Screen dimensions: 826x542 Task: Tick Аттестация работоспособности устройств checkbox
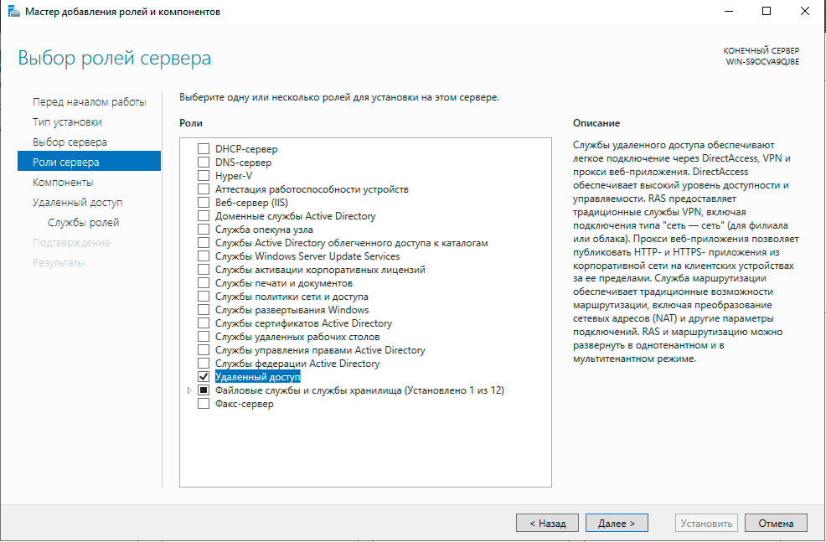pyautogui.click(x=204, y=189)
